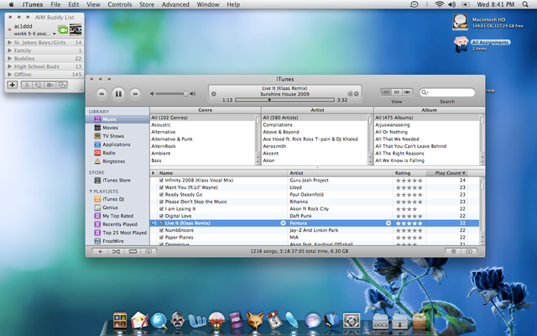Screen dimensions: 537x336
Task: Skip to the next track
Action: (x=136, y=92)
